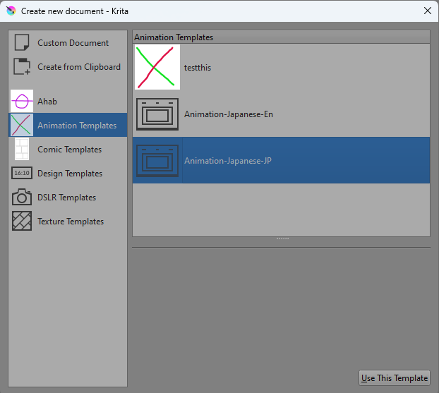
Task: Open the DSLR Templates category label
Action: tap(66, 198)
